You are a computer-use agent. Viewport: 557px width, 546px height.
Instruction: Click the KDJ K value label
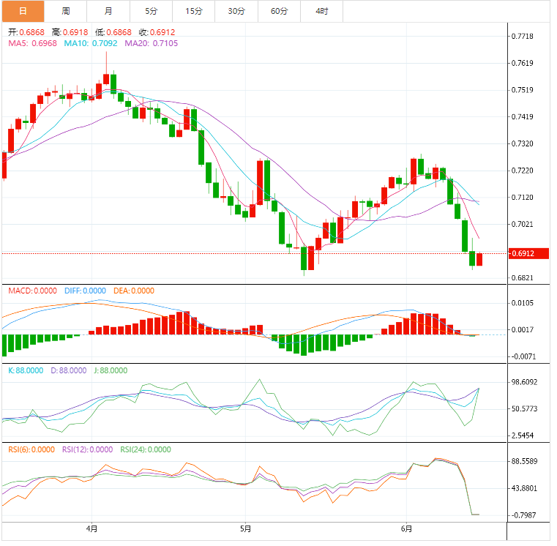click(x=26, y=370)
